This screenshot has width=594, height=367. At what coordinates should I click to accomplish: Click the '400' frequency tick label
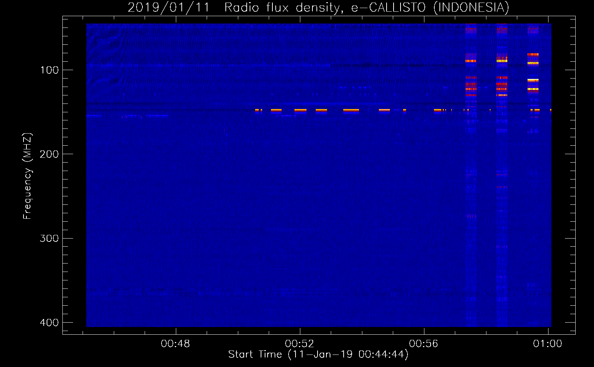pos(49,323)
